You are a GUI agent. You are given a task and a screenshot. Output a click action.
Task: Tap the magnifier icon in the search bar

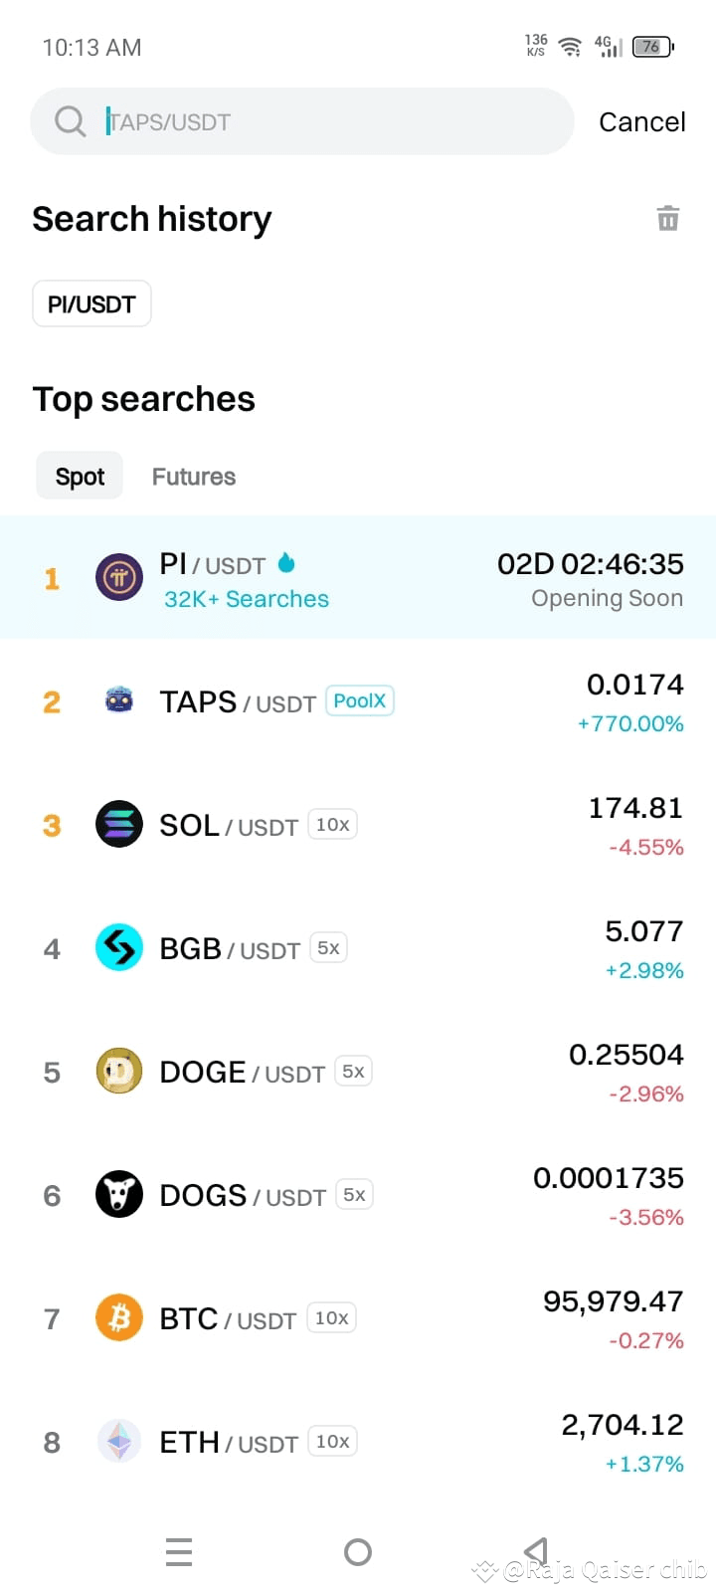coord(69,120)
